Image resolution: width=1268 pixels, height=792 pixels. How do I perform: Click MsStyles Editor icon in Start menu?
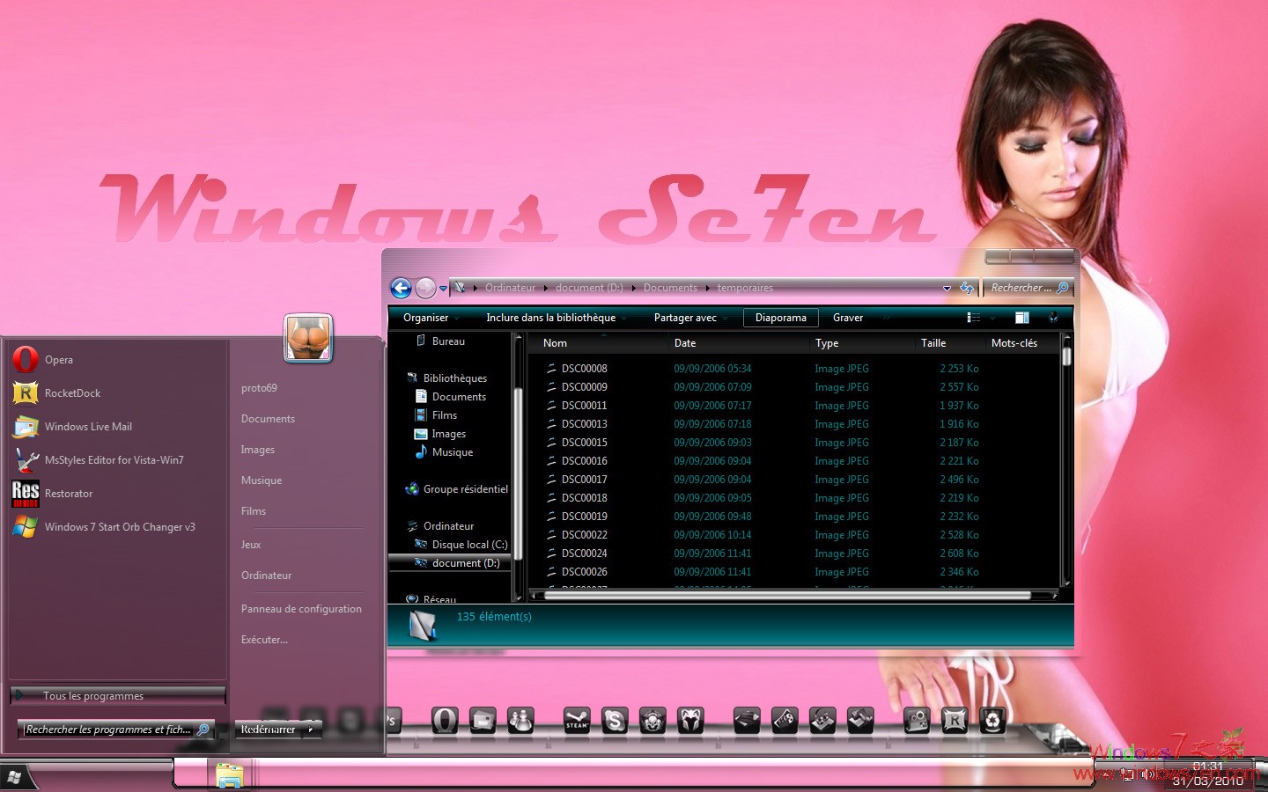[x=25, y=459]
